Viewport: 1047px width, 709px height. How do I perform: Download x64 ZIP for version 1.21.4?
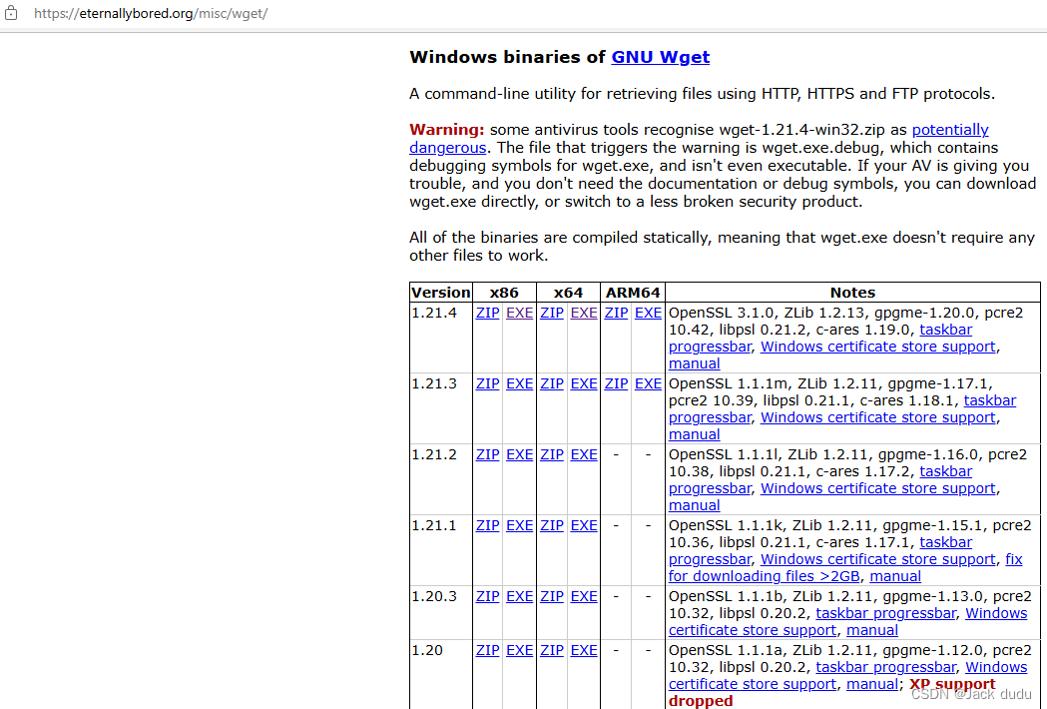tap(552, 313)
